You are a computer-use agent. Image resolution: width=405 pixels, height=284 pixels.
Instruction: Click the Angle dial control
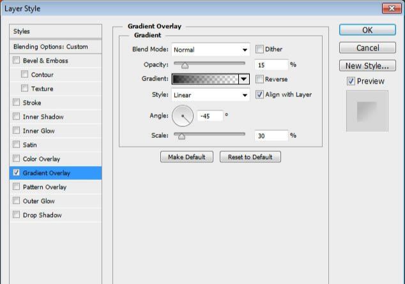coord(183,116)
